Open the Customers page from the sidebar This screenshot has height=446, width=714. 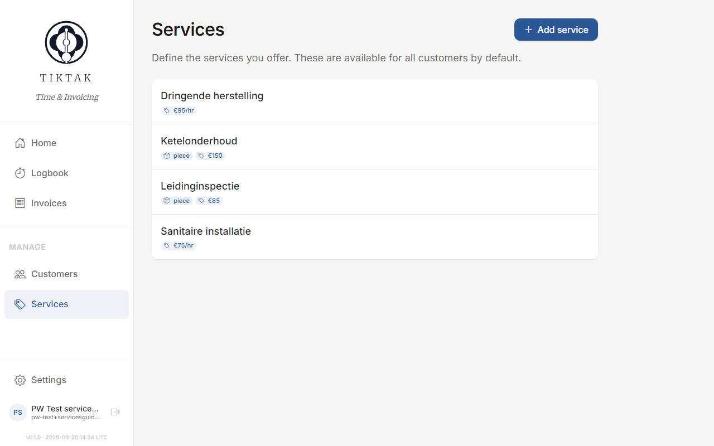click(53, 274)
